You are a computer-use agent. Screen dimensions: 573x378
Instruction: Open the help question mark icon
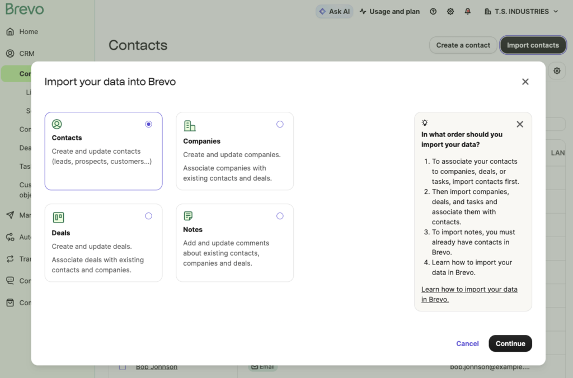coord(433,11)
